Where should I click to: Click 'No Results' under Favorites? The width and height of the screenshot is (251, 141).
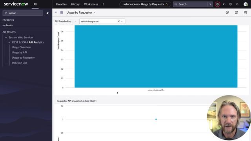pos(7,25)
